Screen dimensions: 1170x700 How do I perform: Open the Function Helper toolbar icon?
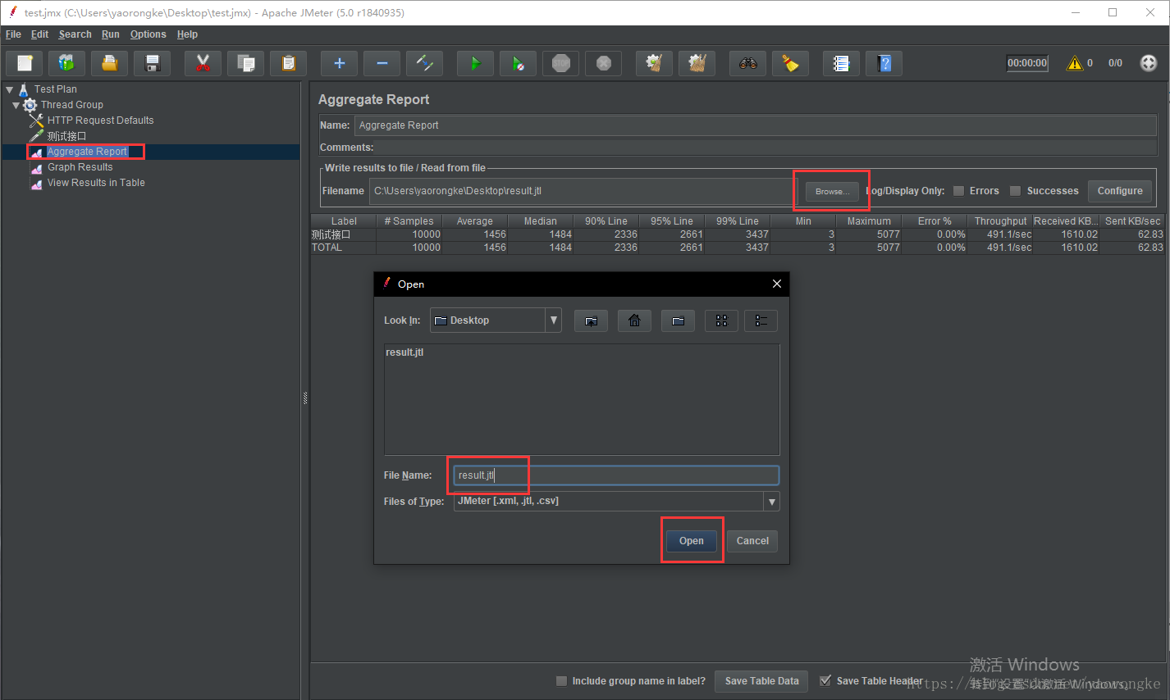point(841,63)
